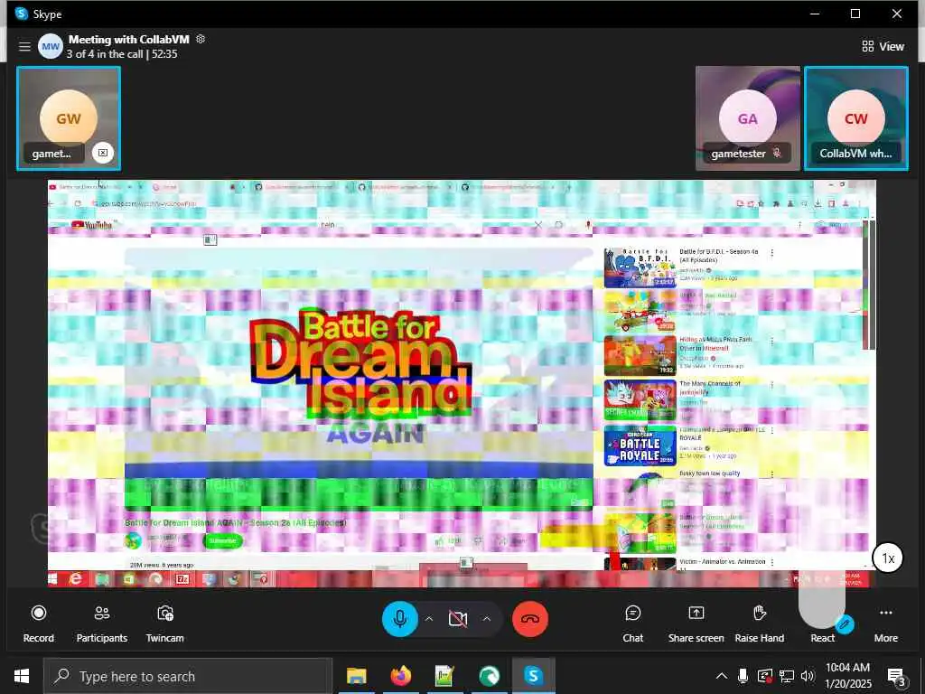Open the More options menu
The height and width of the screenshot is (694, 925).
(885, 624)
